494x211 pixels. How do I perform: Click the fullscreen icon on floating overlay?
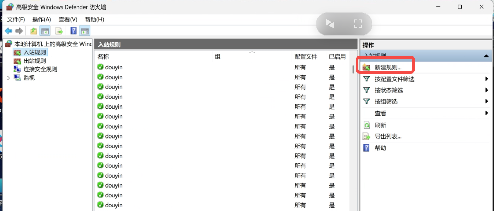pos(358,24)
